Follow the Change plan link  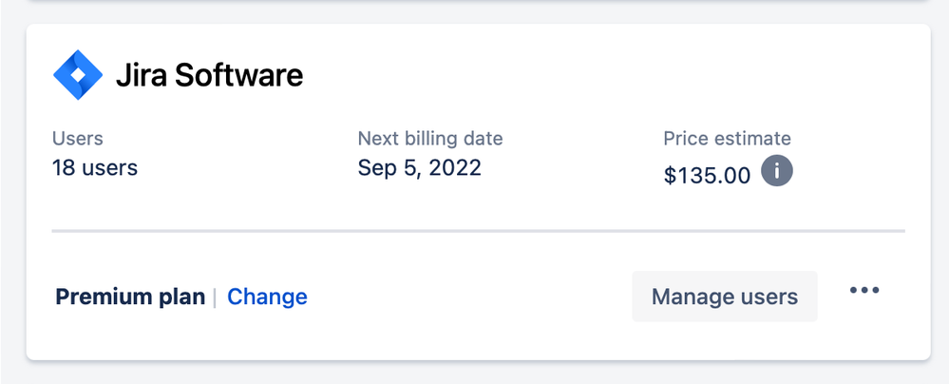(267, 297)
